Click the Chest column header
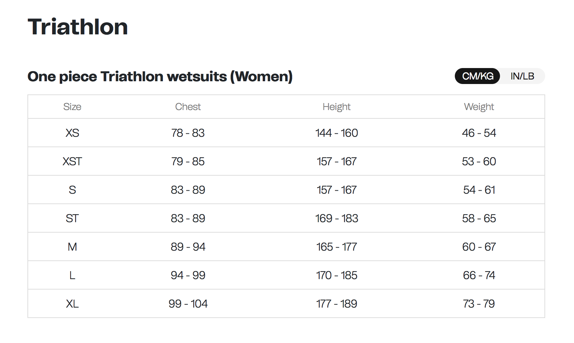 pos(188,107)
